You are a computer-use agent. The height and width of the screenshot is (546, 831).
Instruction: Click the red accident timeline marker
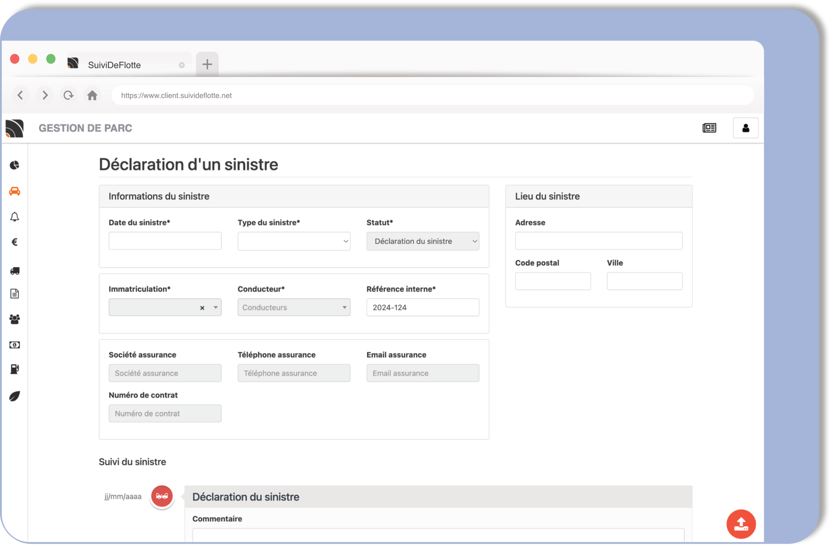[x=162, y=496]
